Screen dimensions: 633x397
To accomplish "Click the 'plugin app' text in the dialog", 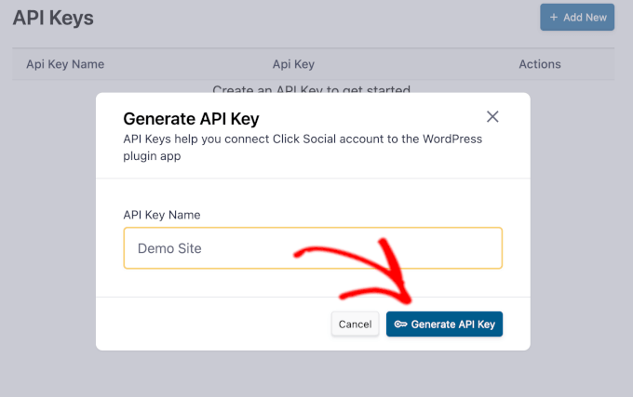I will click(x=153, y=156).
